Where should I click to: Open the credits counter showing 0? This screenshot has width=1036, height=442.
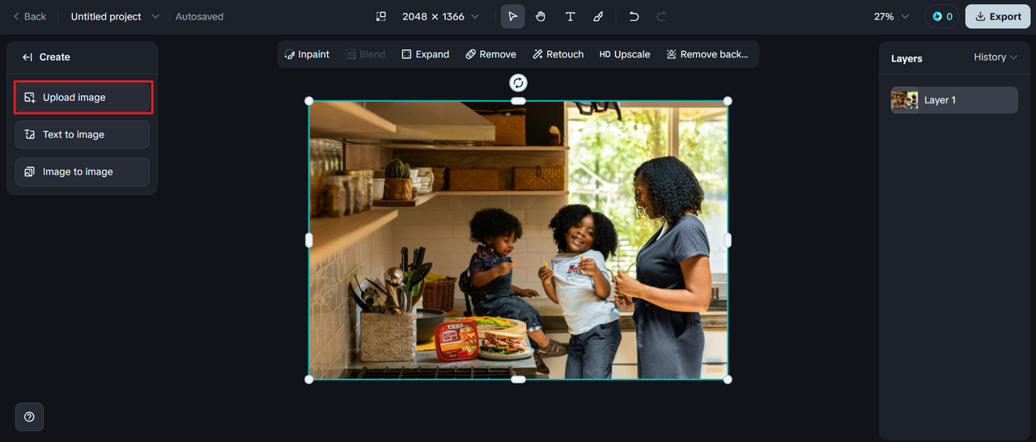click(942, 16)
